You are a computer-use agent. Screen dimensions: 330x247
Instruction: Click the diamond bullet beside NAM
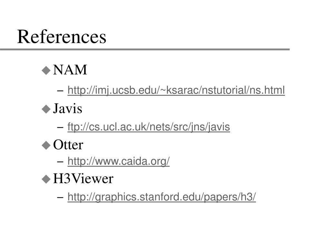[x=46, y=70]
